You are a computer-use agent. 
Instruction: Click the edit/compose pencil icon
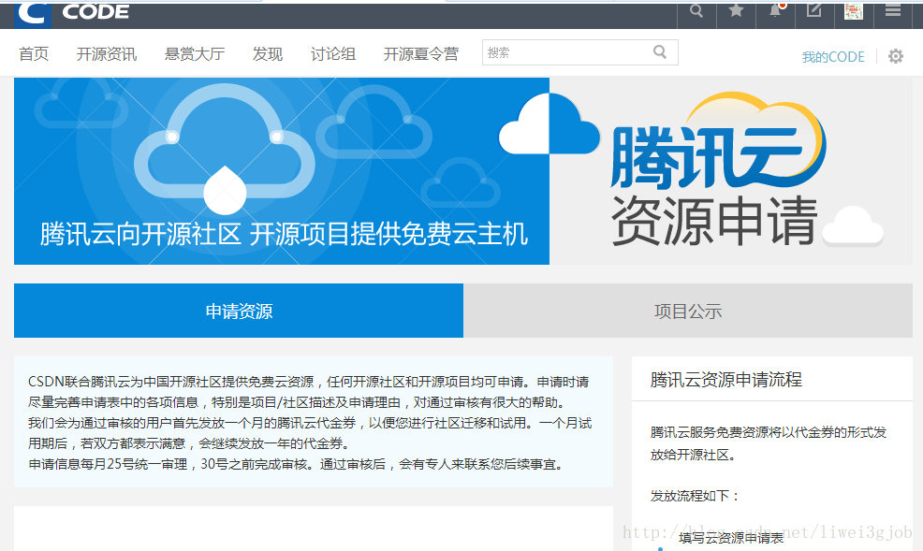pyautogui.click(x=814, y=11)
